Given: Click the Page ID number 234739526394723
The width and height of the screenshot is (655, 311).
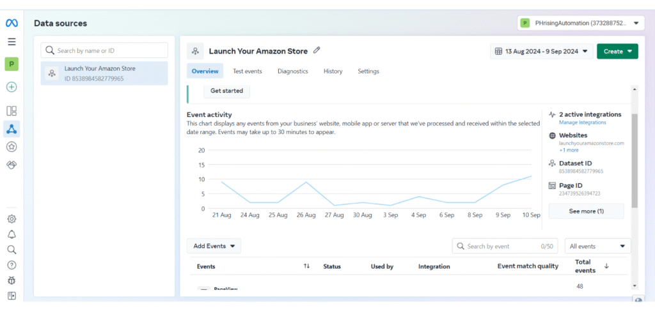Looking at the screenshot, I should coord(580,193).
